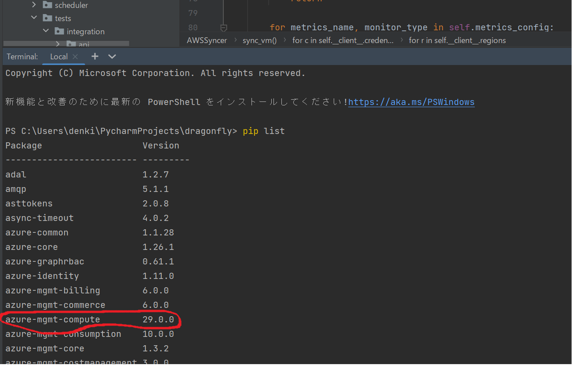Click the sync_vm() breadcrumb
This screenshot has width=572, height=365.
[260, 40]
